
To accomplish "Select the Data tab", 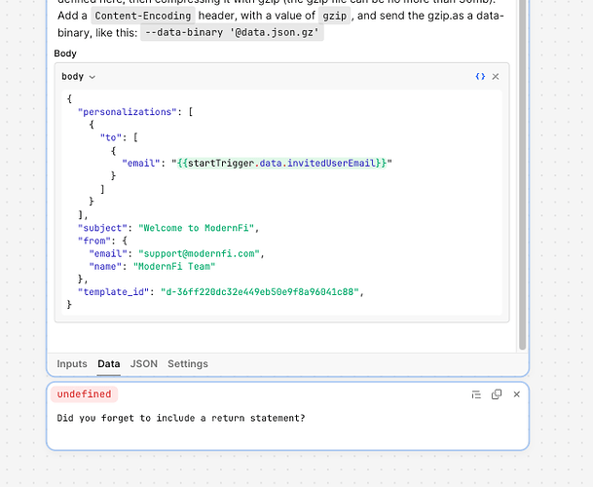I will [109, 363].
